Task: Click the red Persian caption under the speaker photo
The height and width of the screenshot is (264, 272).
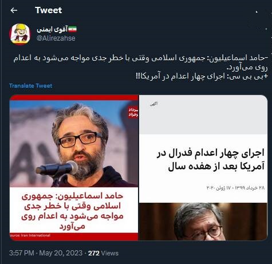Action: 72,211
